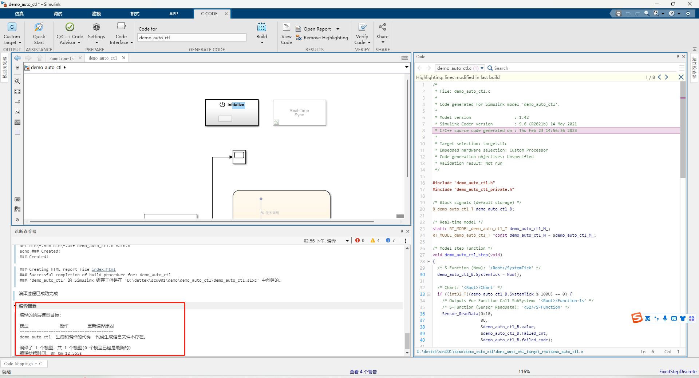Click FixedStepDiscrete solver link
Image resolution: width=699 pixels, height=378 pixels.
pos(678,372)
